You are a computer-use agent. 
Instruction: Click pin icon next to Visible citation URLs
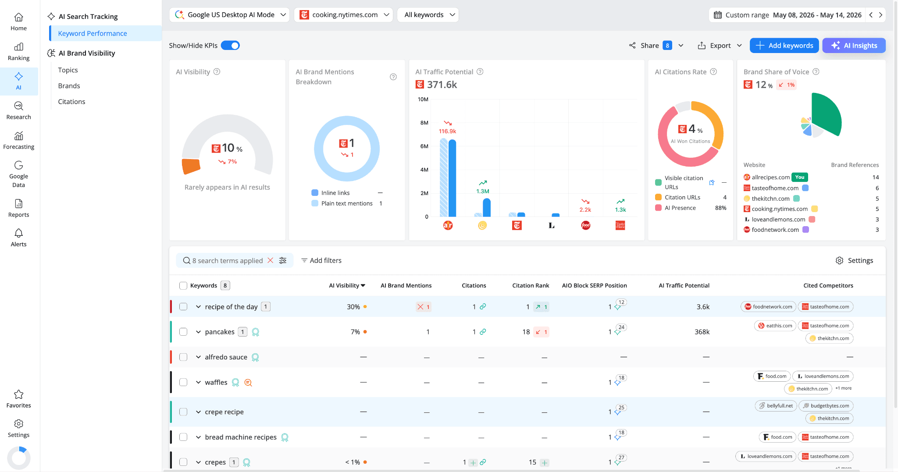point(712,182)
